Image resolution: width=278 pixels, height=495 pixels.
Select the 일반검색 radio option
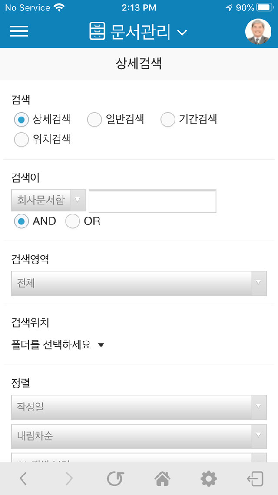[x=94, y=120]
